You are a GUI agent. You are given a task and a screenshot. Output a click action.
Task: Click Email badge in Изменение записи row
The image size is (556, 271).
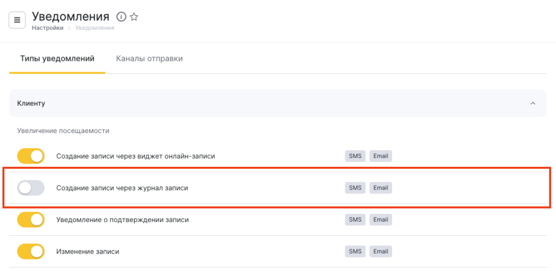tap(381, 252)
